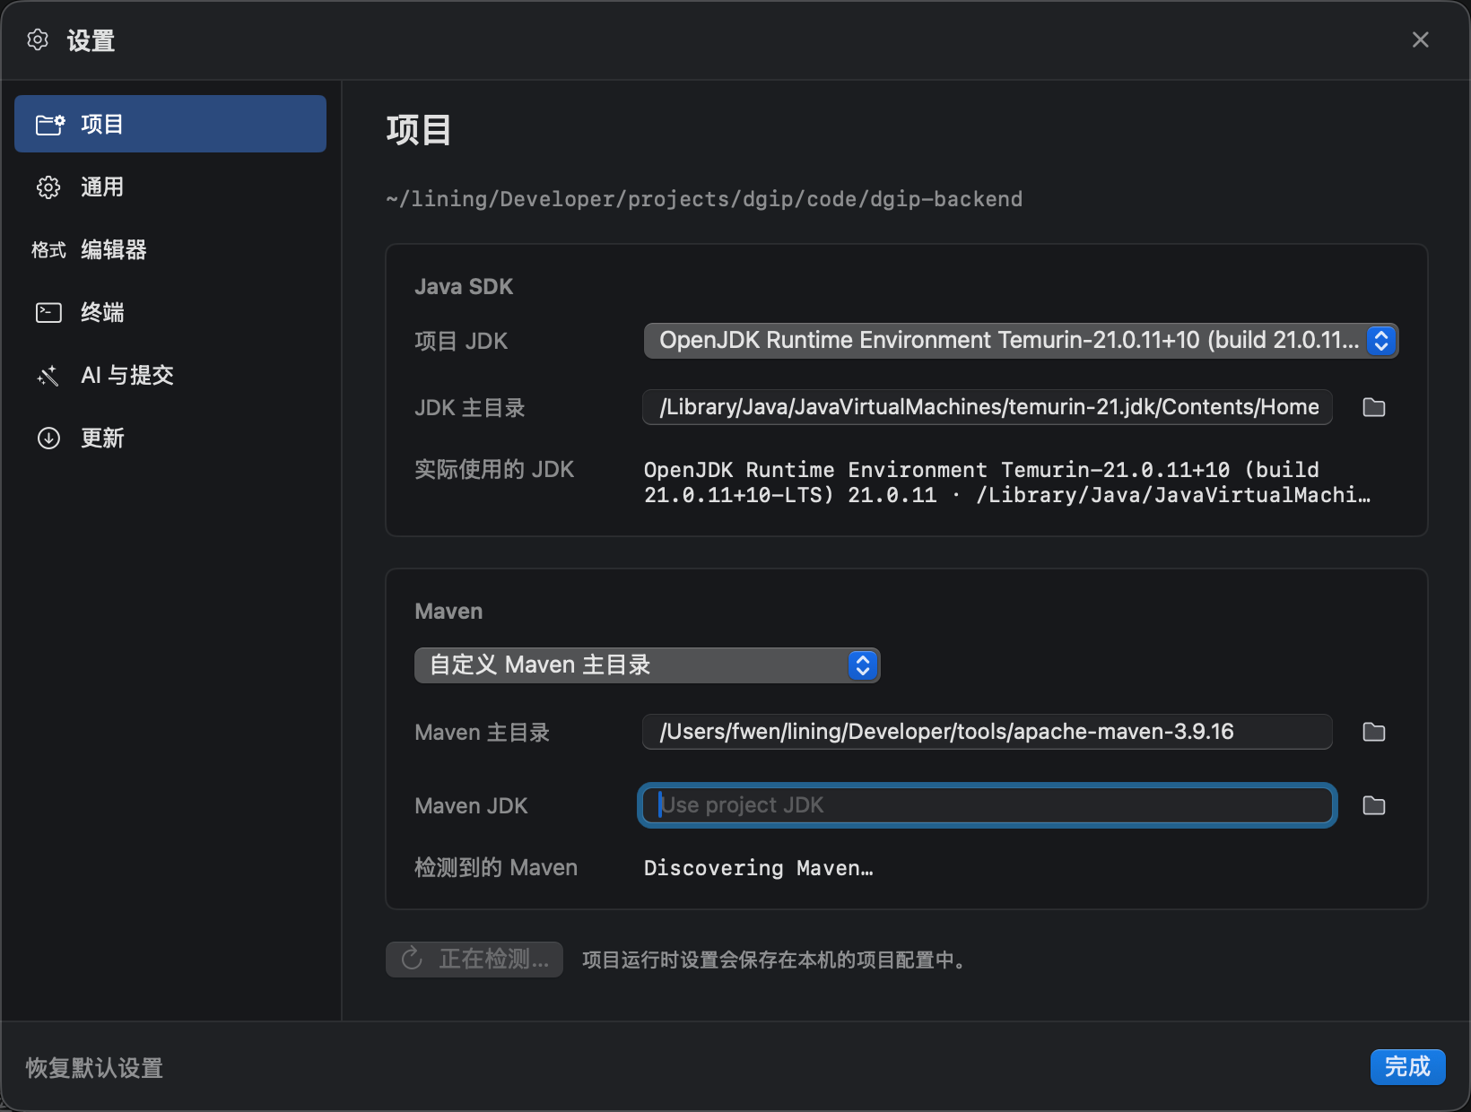Image resolution: width=1471 pixels, height=1112 pixels.
Task: Open the 更新 settings section
Action: 170,438
